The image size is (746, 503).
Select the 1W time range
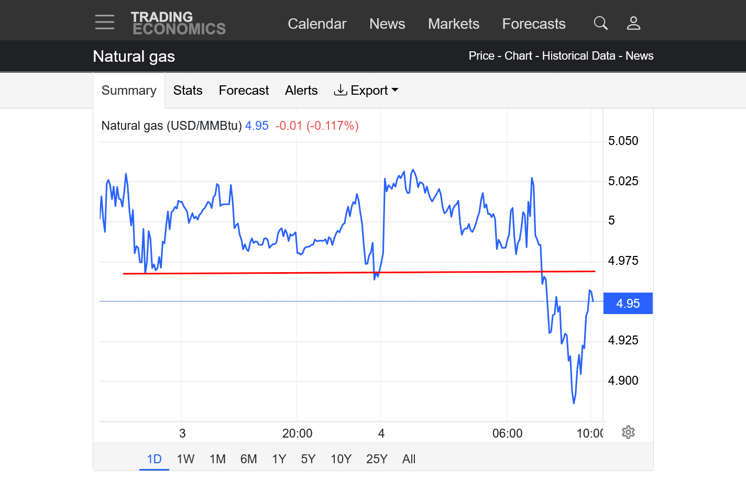(185, 459)
